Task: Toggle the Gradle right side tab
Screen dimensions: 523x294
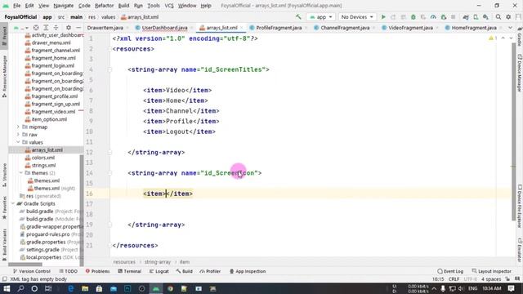Action: click(520, 36)
